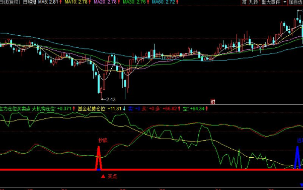The width and height of the screenshot is (303, 190).
Task: Click the blue spike signal at right
Action: 297,157
